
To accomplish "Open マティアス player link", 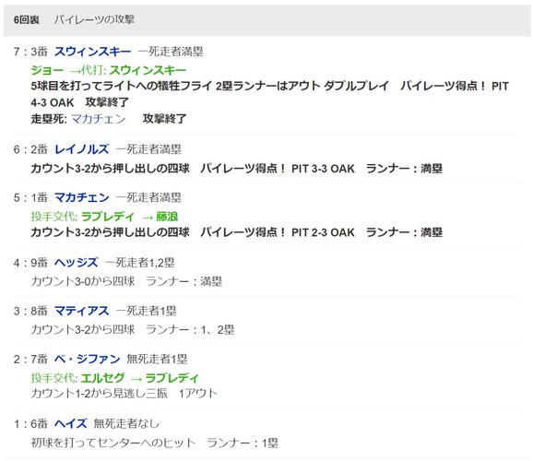I will click(x=81, y=311).
